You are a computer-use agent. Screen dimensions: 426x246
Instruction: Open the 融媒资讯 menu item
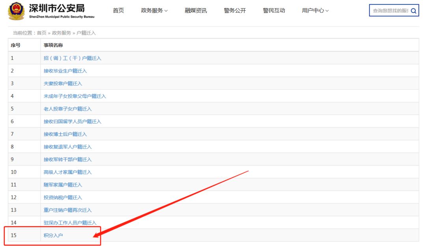click(x=196, y=11)
